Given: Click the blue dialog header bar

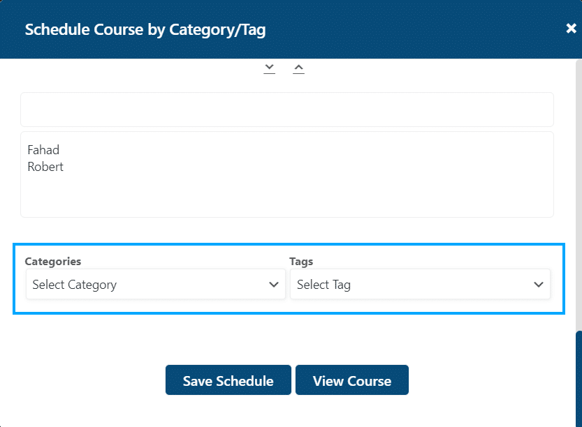Looking at the screenshot, I should (408, 29).
